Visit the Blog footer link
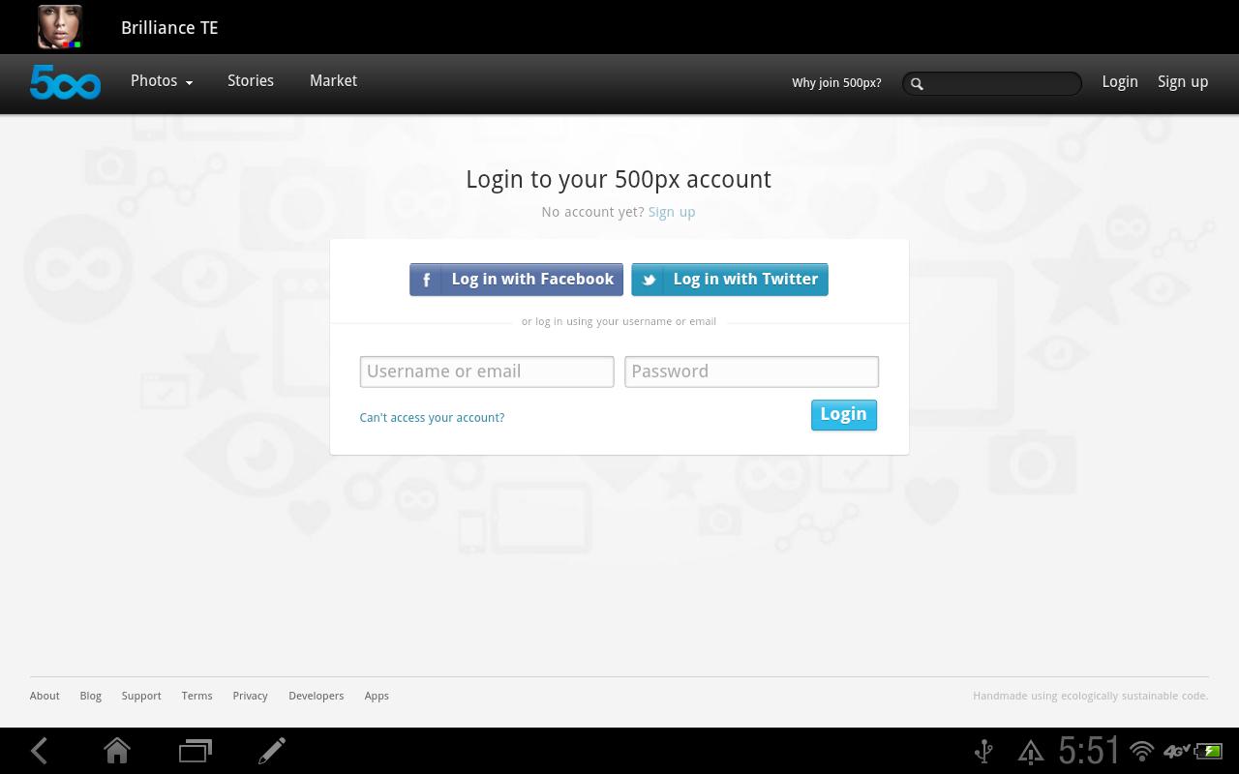Image resolution: width=1239 pixels, height=774 pixels. pos(90,696)
